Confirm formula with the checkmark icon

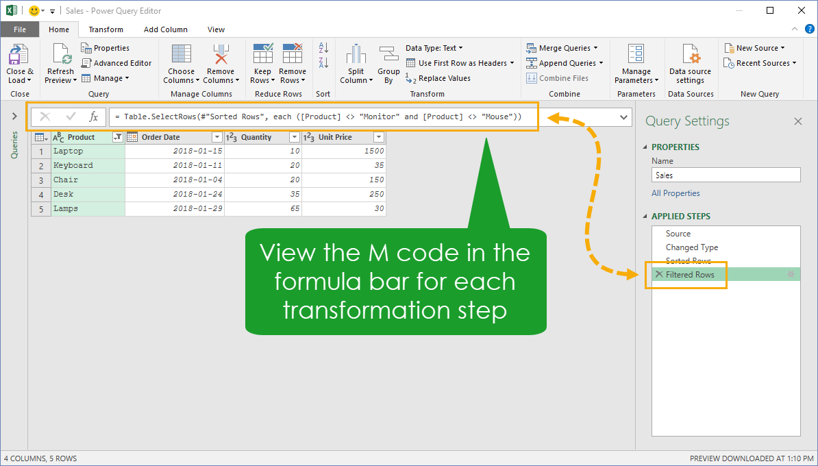71,117
